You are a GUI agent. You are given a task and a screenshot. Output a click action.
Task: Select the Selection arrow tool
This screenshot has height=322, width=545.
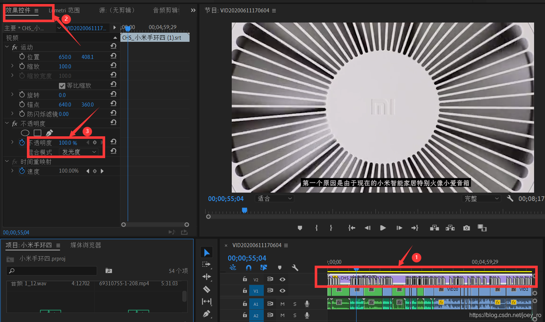click(207, 252)
